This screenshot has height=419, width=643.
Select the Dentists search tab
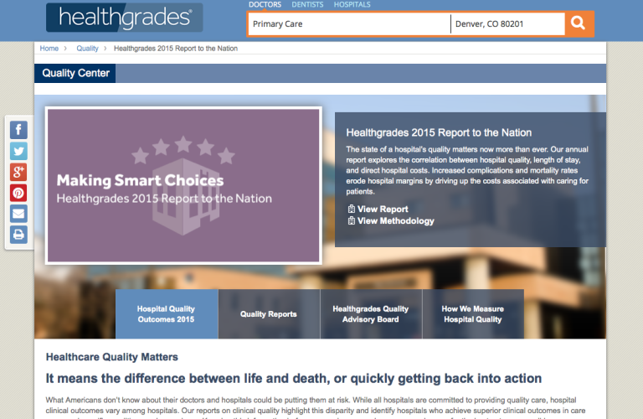tap(307, 4)
